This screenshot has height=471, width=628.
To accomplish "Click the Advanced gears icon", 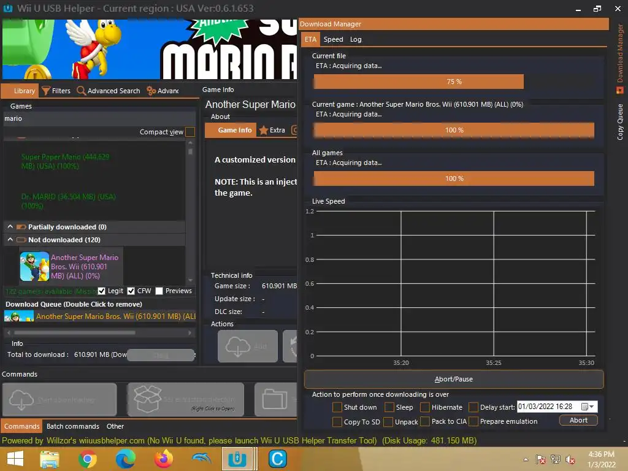I will point(151,91).
